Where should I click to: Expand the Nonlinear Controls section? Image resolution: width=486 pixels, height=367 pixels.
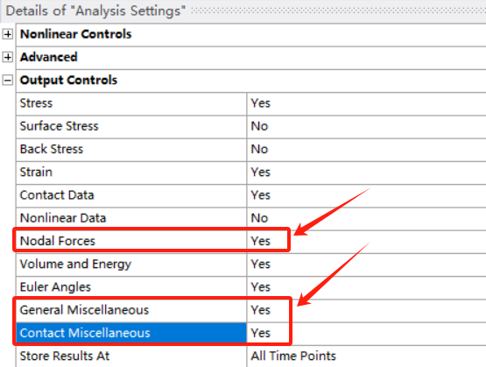pos(7,34)
